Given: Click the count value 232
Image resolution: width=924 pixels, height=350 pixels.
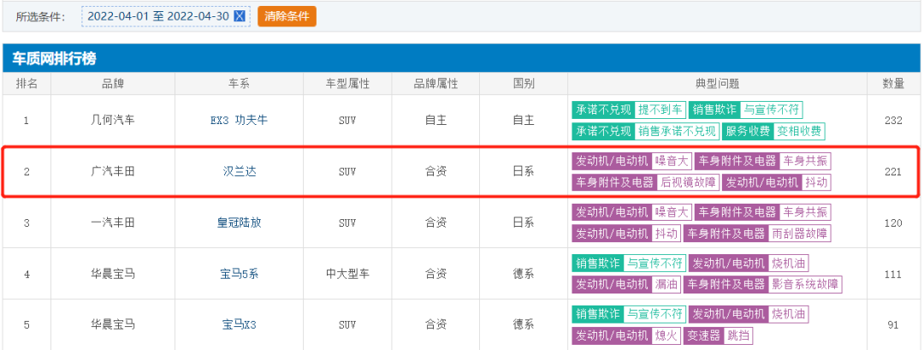Looking at the screenshot, I should coord(893,121).
